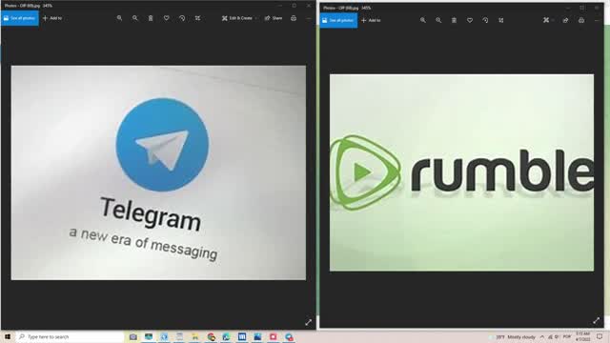Image resolution: width=610 pixels, height=343 pixels.
Task: Print the Telegram photo
Action: (x=294, y=18)
